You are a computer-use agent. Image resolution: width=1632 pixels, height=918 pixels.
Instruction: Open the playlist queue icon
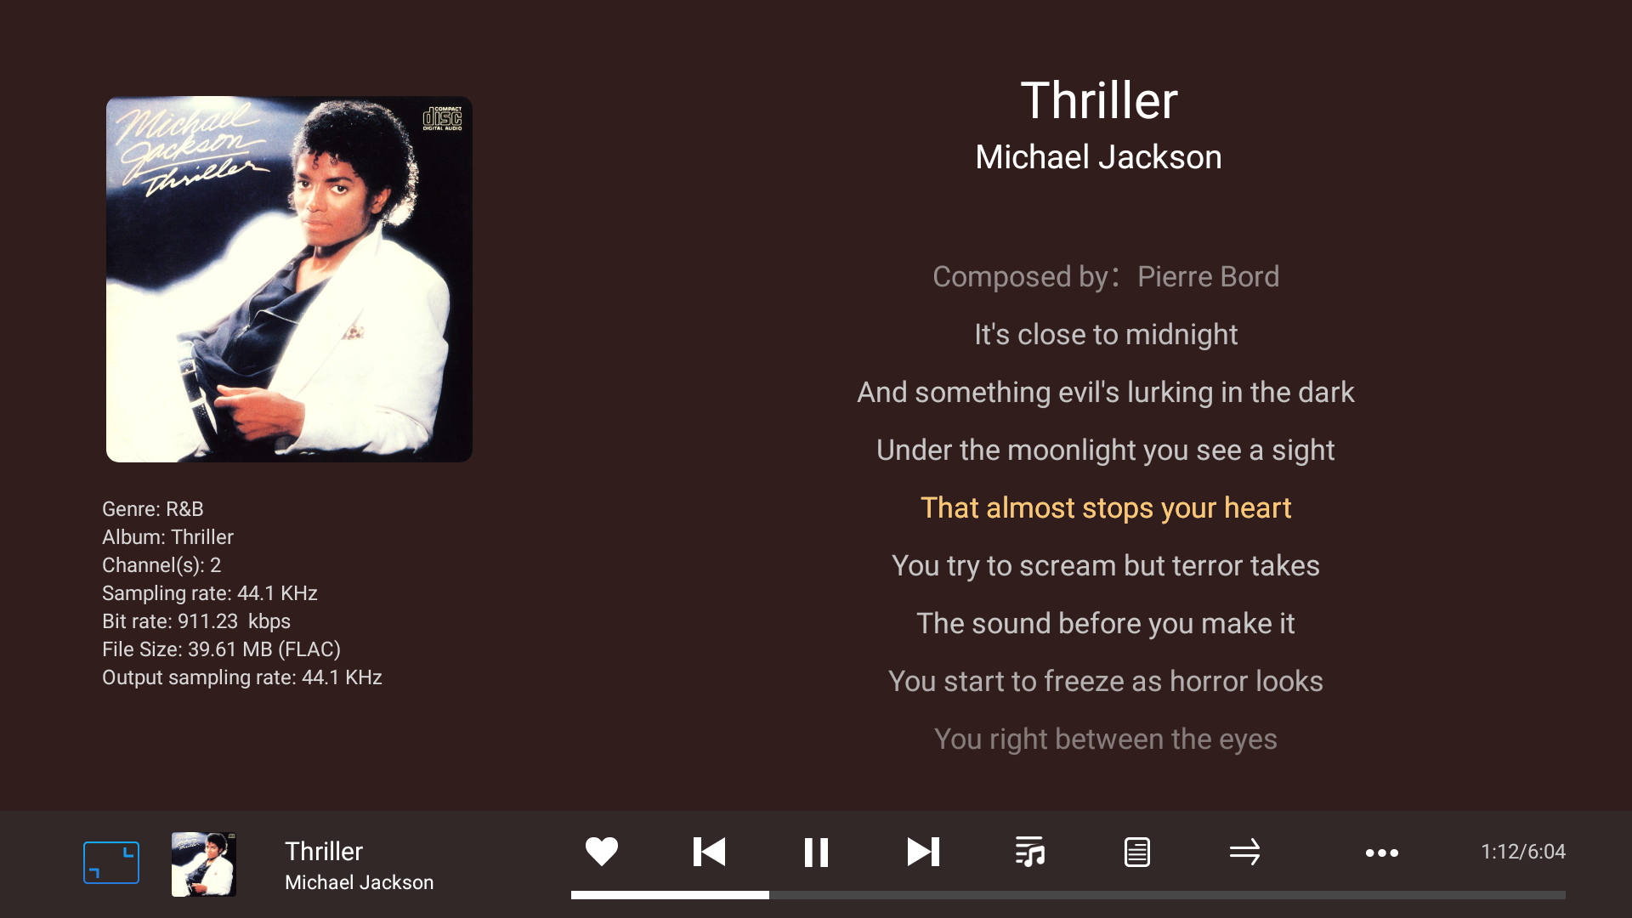[1030, 852]
